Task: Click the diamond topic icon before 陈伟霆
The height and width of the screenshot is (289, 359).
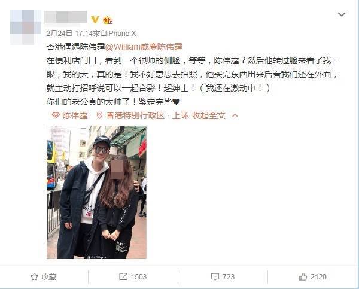Action: 56,115
